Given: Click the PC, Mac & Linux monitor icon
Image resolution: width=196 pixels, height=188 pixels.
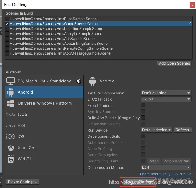Looking at the screenshot, I should (11, 81).
